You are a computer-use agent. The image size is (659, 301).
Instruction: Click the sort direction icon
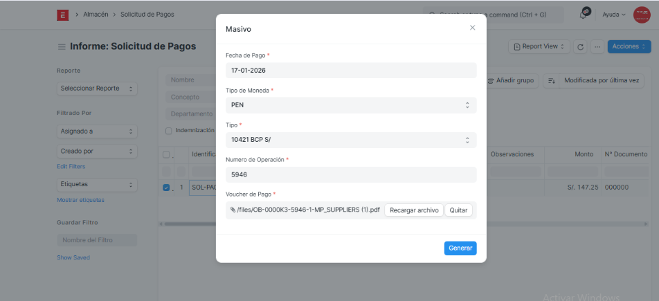(552, 80)
